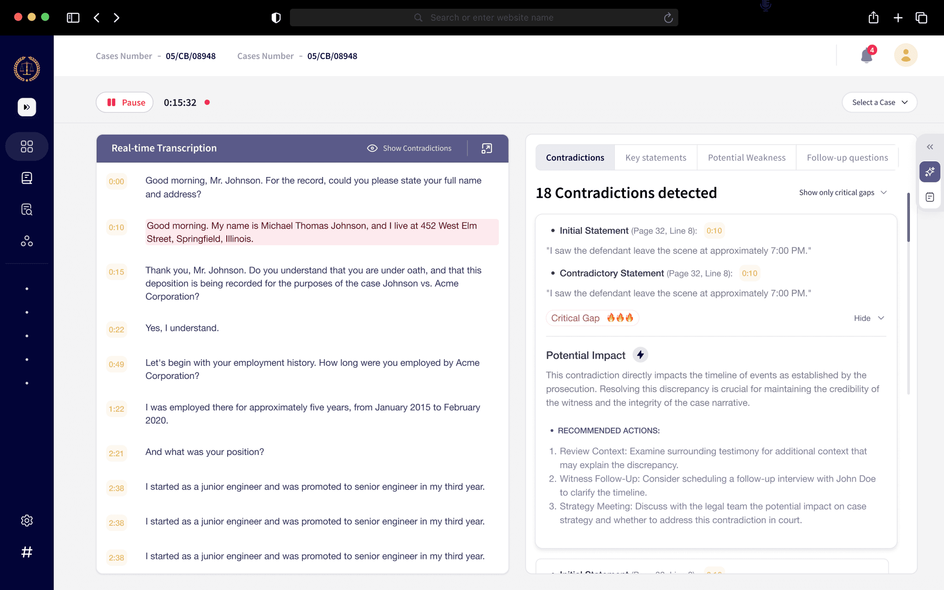Image resolution: width=944 pixels, height=590 pixels.
Task: Open the notifications bell
Action: (x=866, y=56)
